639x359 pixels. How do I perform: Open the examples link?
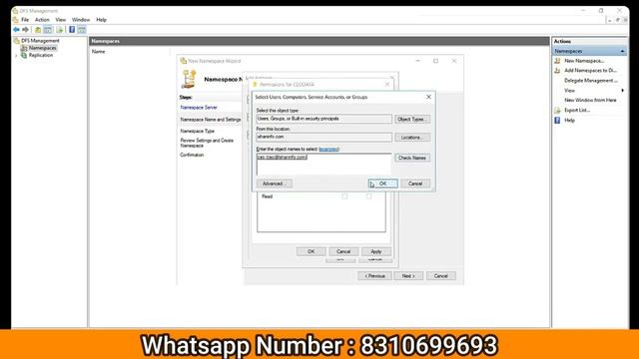pos(328,150)
